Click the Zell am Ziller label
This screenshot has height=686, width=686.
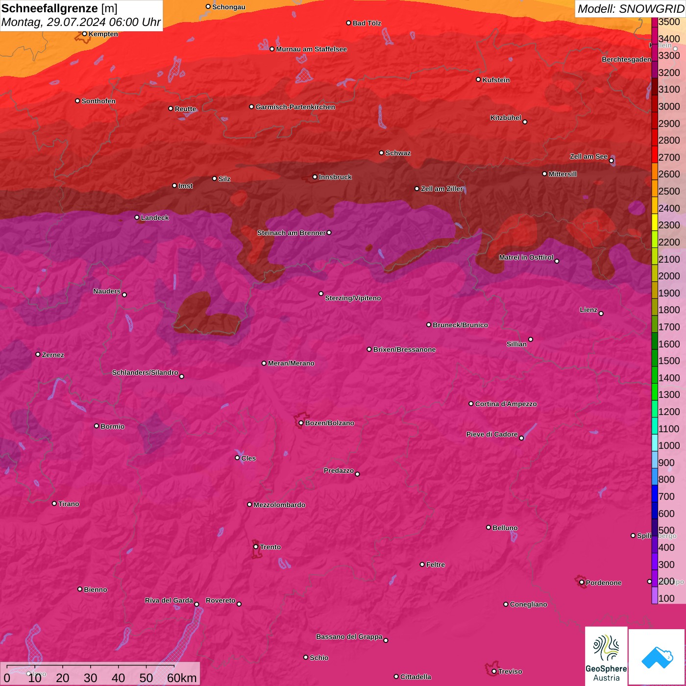pos(441,189)
